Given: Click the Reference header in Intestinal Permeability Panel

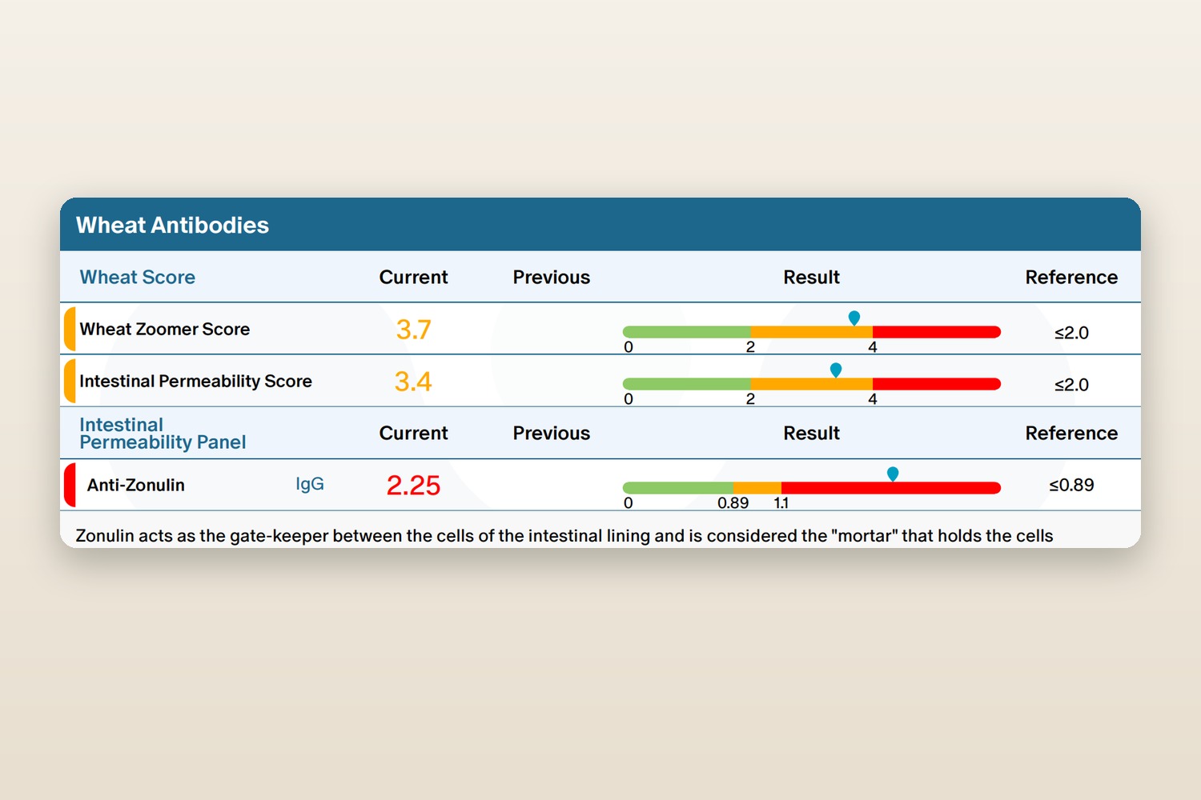Looking at the screenshot, I should (x=1071, y=433).
